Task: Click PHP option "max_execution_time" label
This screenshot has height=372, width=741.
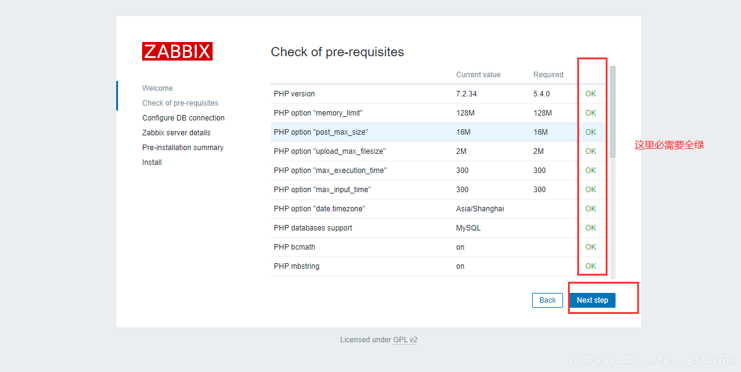Action: 330,170
